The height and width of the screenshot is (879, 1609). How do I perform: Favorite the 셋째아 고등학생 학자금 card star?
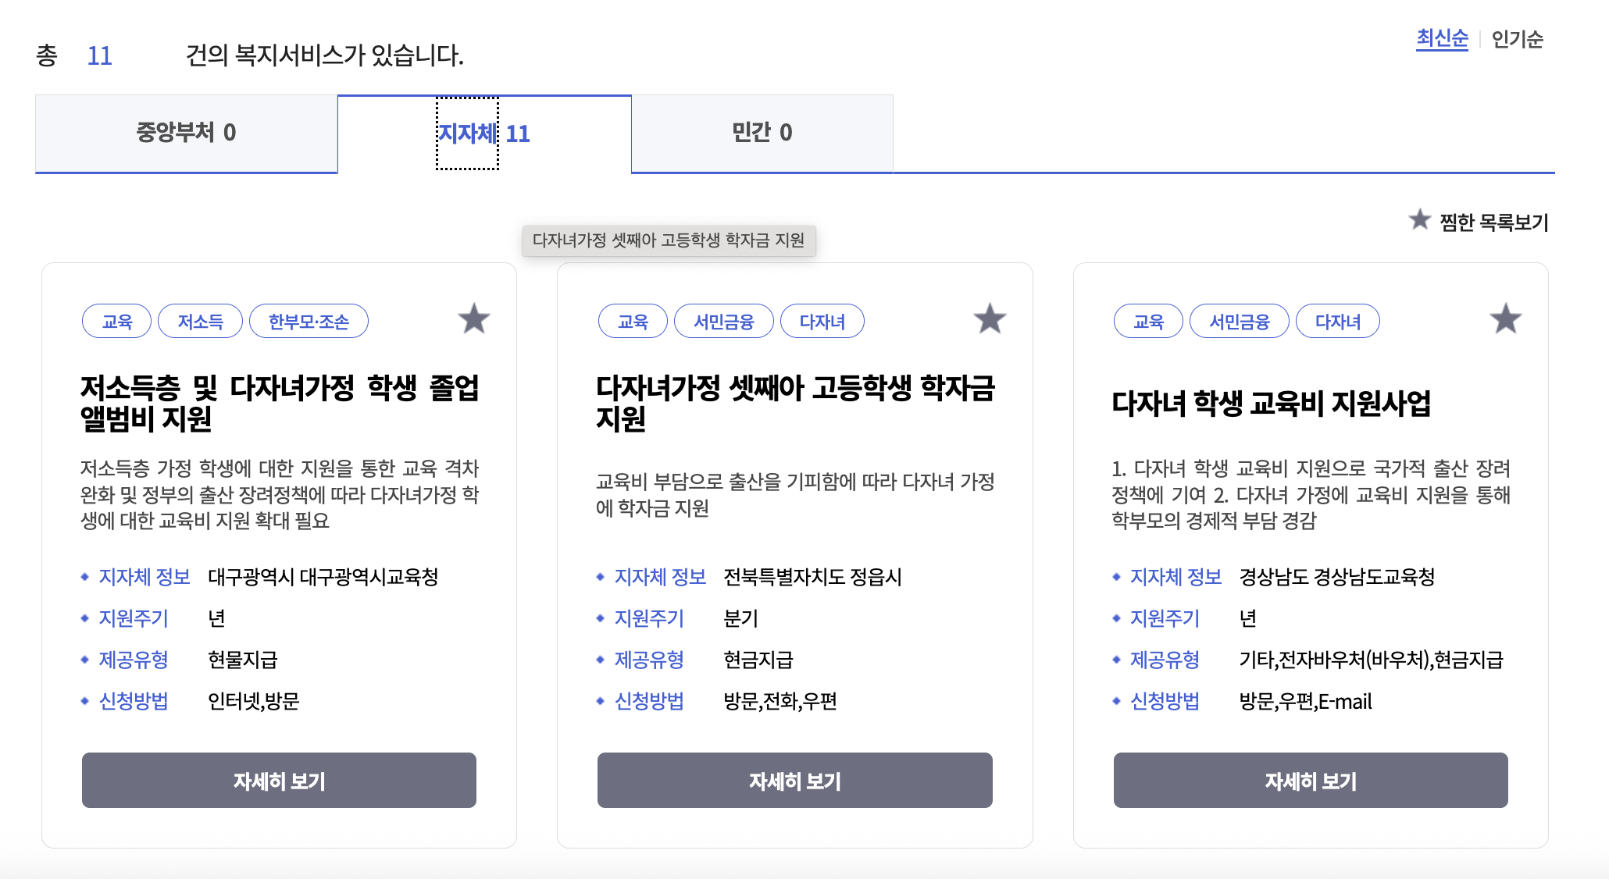point(990,319)
